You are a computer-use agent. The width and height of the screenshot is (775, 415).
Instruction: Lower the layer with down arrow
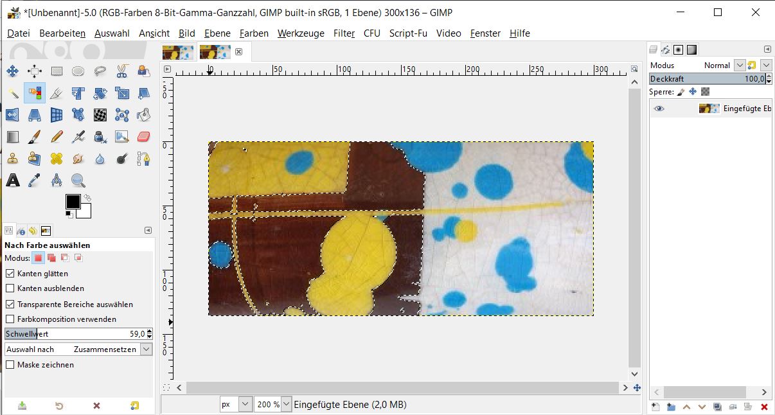click(702, 407)
